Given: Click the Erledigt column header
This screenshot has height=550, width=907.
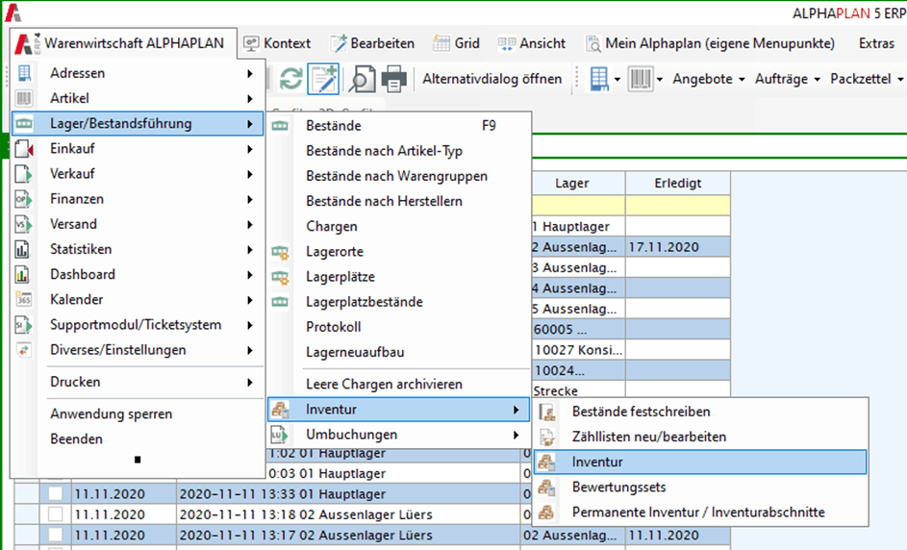Looking at the screenshot, I should [678, 183].
